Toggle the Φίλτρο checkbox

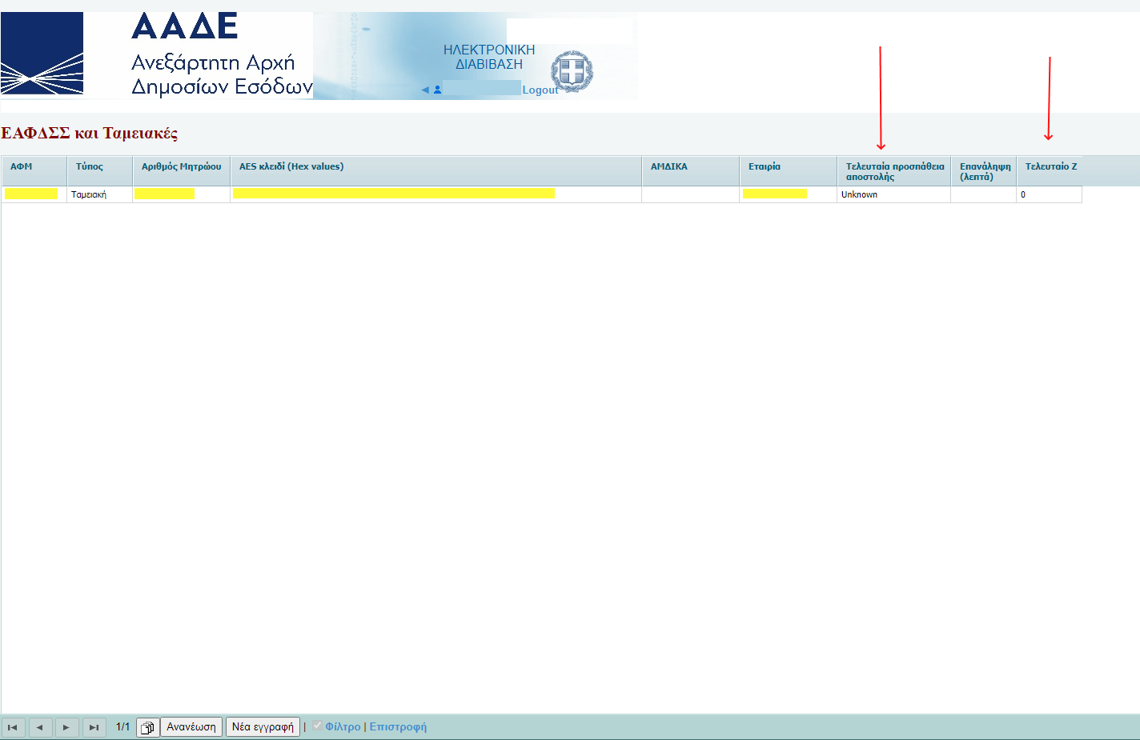click(317, 726)
